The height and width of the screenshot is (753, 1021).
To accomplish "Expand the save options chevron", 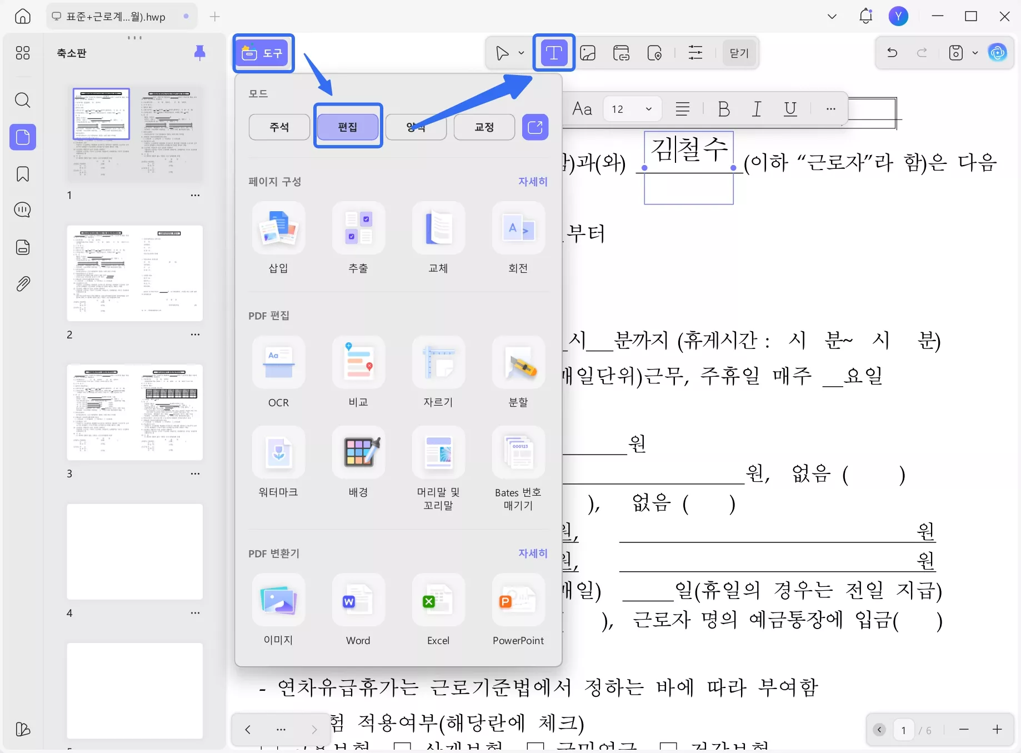I will [975, 53].
